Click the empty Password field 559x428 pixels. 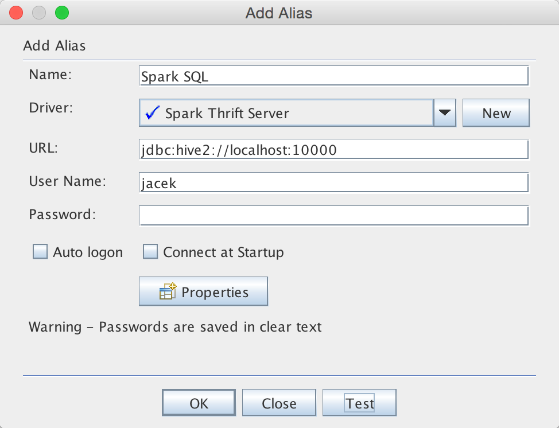[x=333, y=215]
